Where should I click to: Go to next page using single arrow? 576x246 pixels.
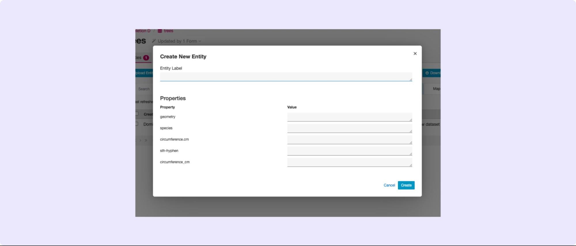coord(140,141)
